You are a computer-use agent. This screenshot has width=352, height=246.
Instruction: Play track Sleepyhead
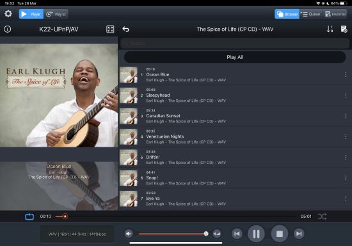pyautogui.click(x=235, y=95)
